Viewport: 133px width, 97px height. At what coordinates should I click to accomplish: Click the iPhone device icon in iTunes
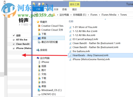[5, 2]
